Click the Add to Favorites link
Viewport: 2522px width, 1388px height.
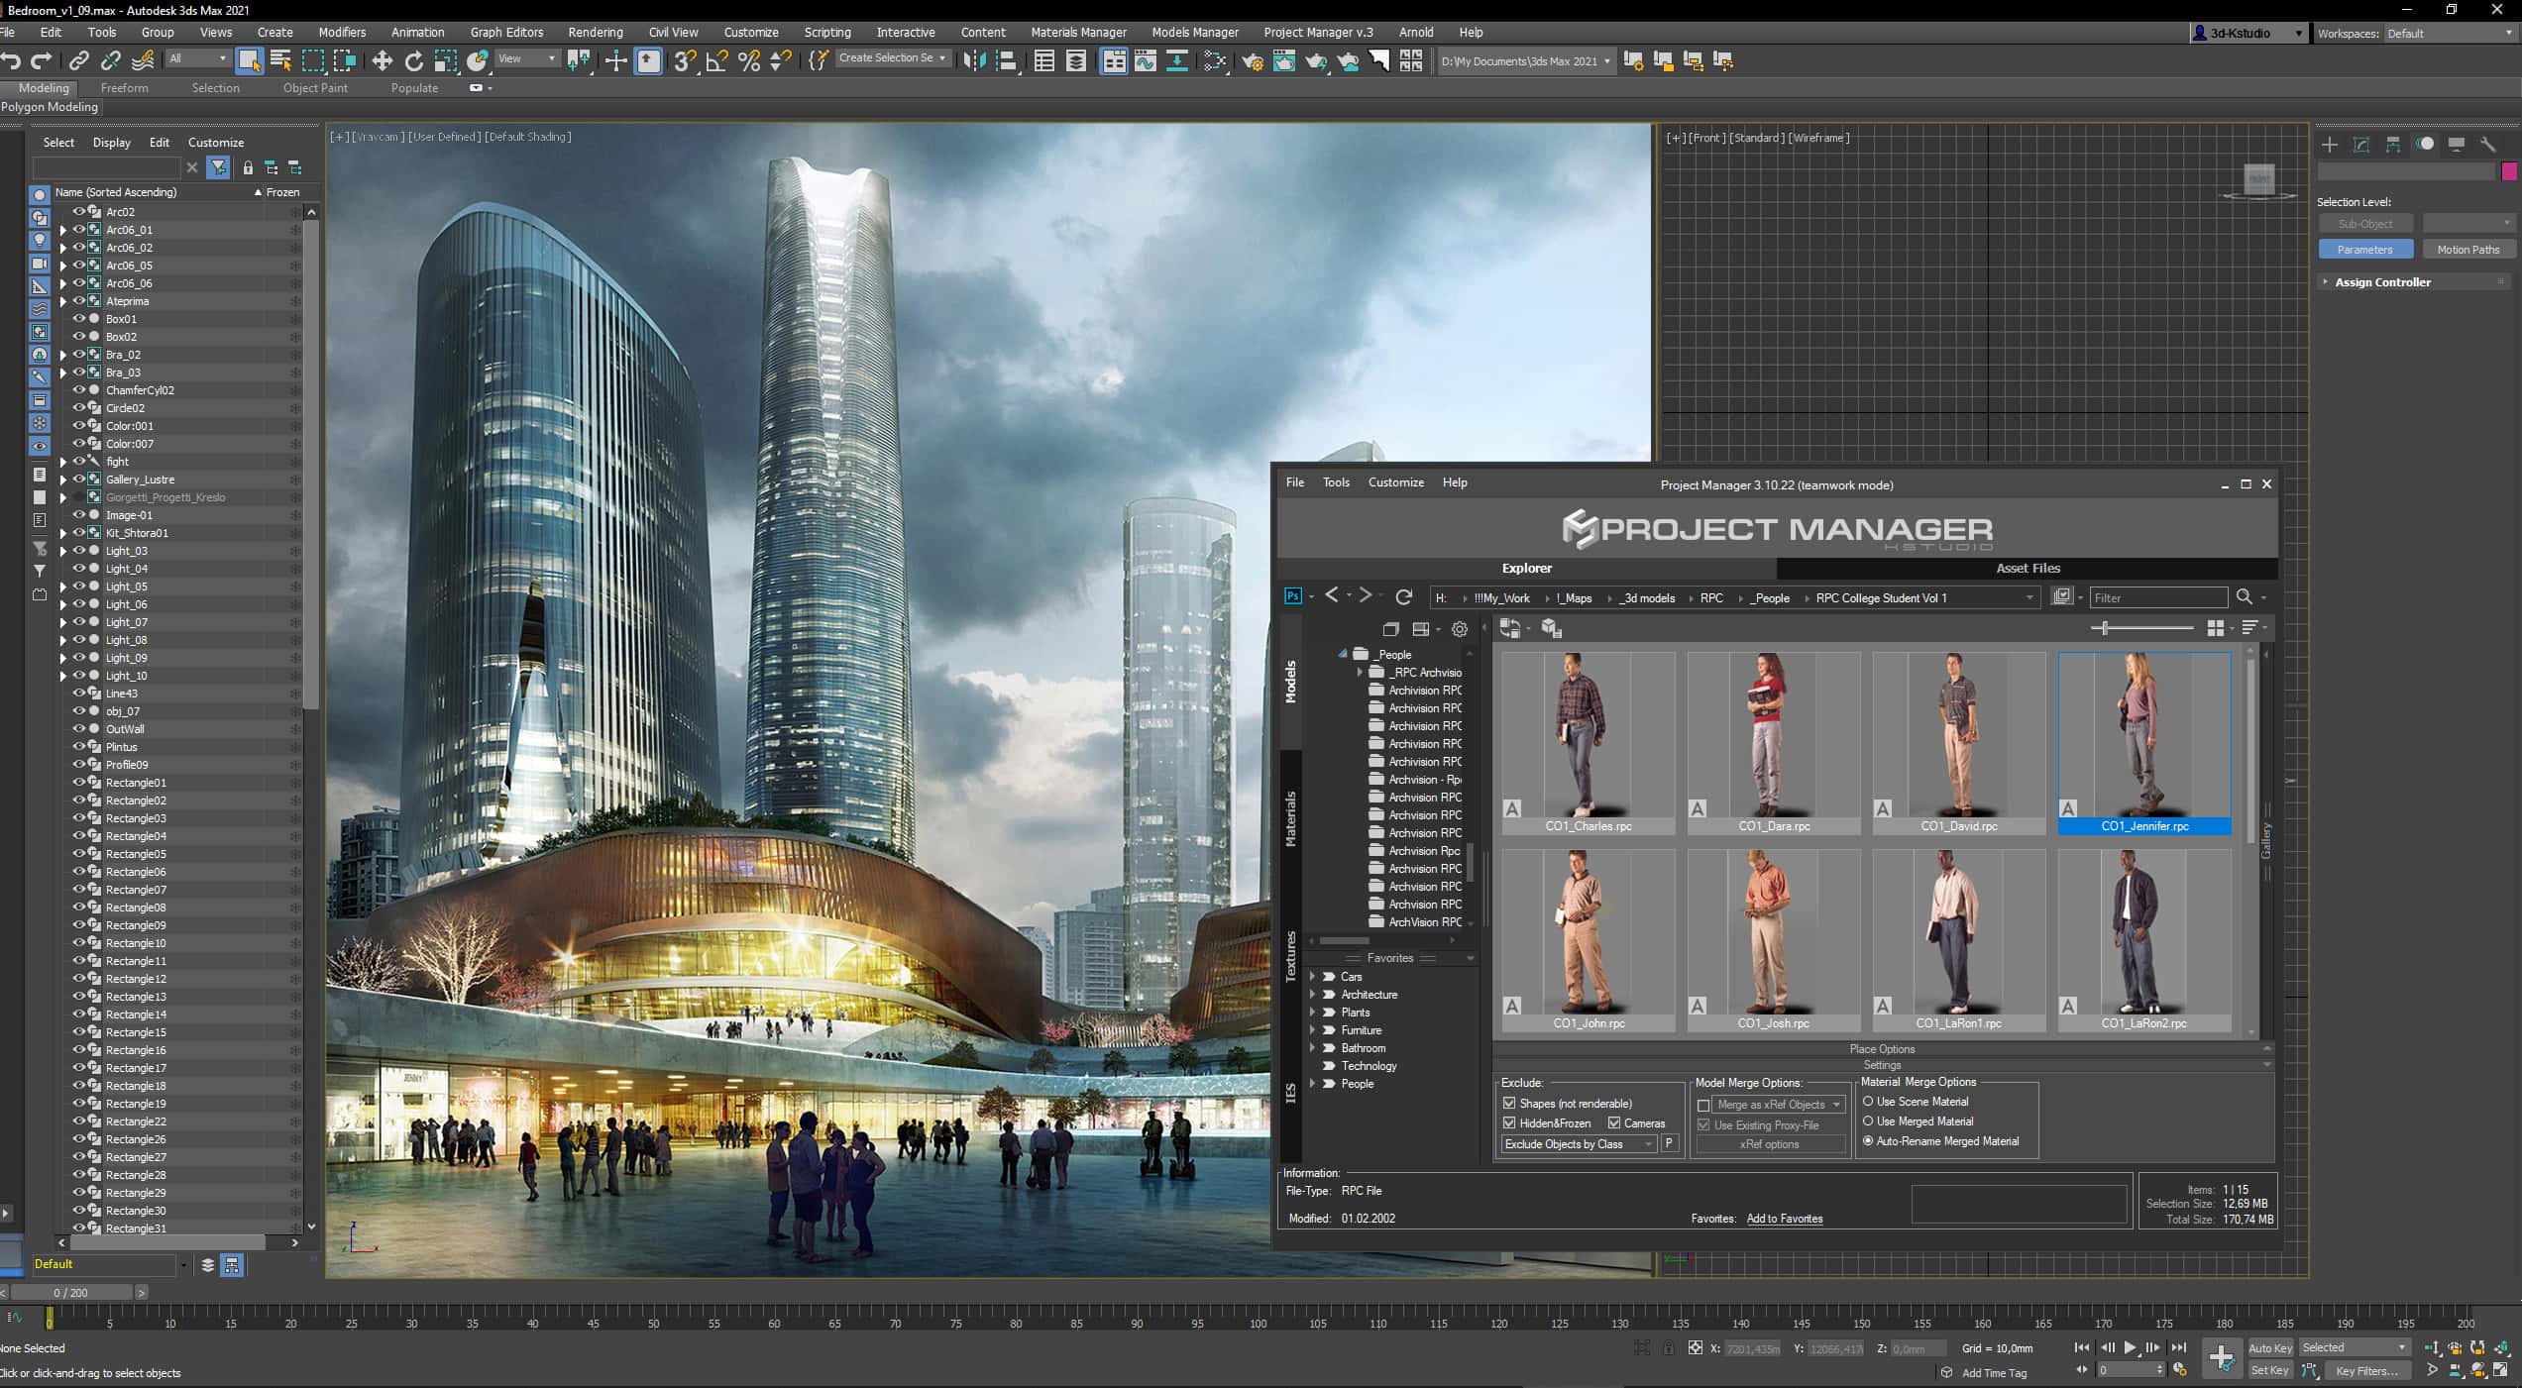(x=1784, y=1219)
